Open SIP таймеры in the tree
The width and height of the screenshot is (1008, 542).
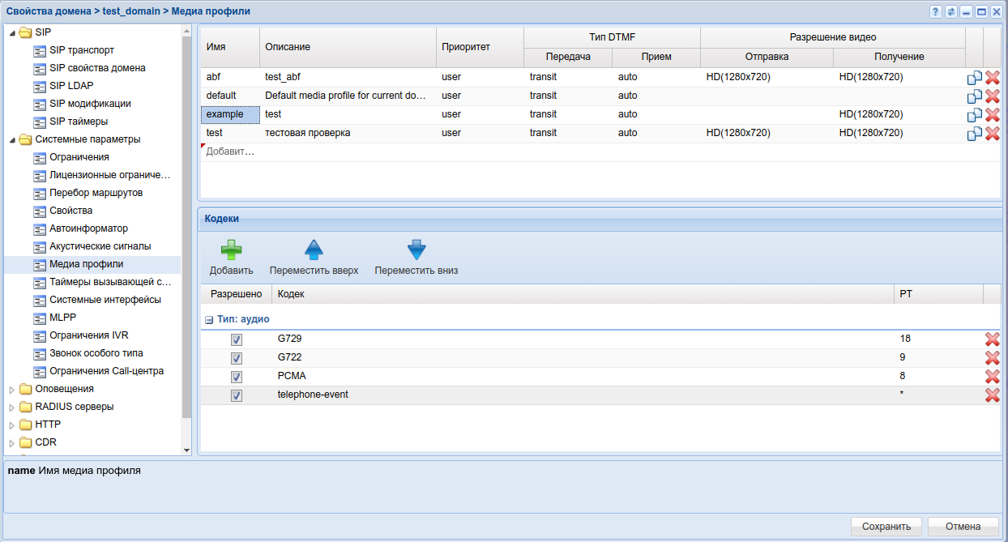click(x=78, y=122)
